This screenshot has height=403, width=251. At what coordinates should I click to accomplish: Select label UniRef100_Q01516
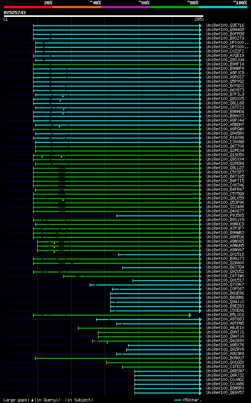click(x=226, y=254)
